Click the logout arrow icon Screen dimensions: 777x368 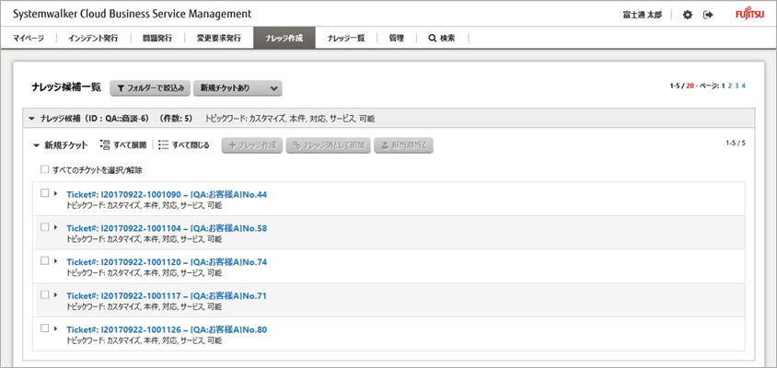[708, 15]
